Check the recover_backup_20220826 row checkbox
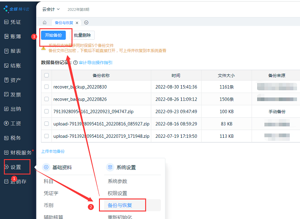This screenshot has width=300, height=219. coord(47,99)
